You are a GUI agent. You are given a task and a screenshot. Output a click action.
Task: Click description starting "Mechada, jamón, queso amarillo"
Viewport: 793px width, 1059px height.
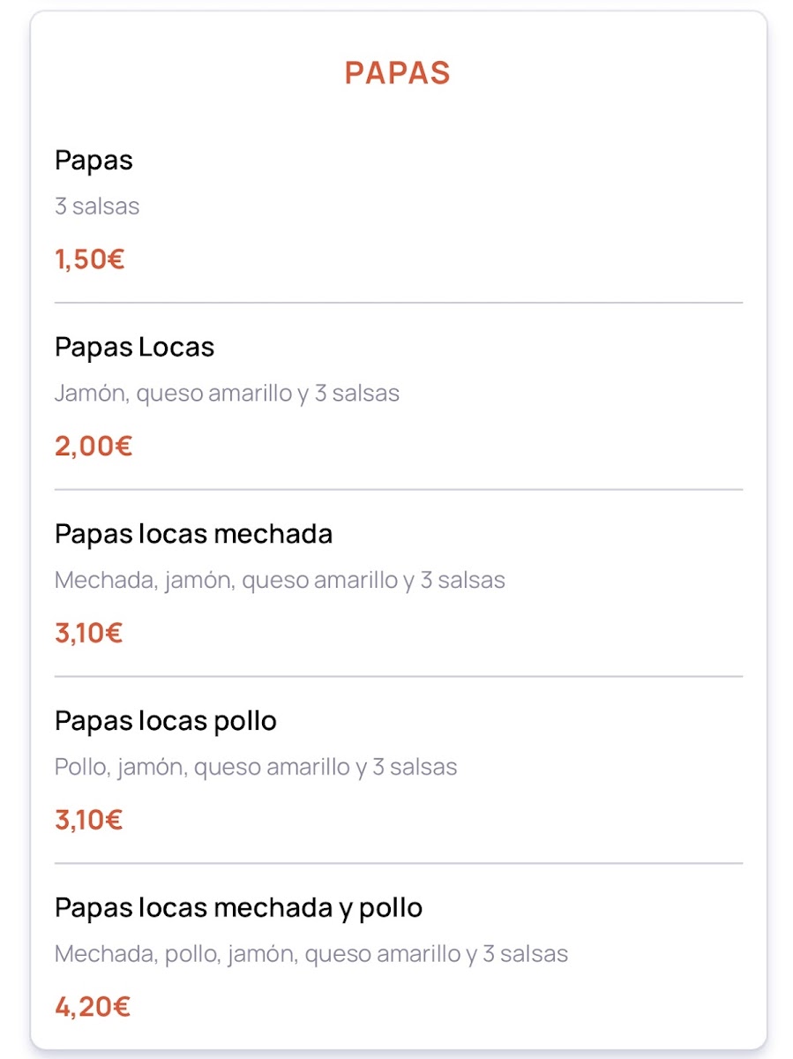[280, 581]
